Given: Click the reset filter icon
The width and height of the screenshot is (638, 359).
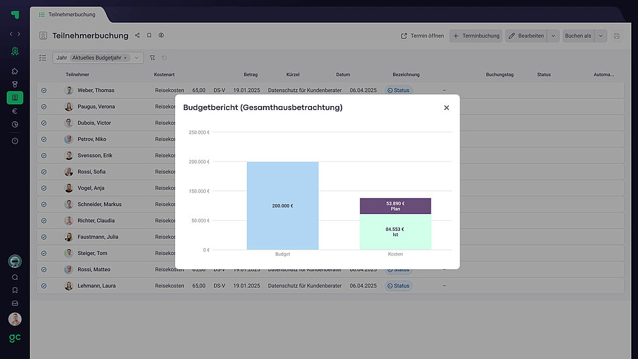Looking at the screenshot, I should [x=164, y=58].
